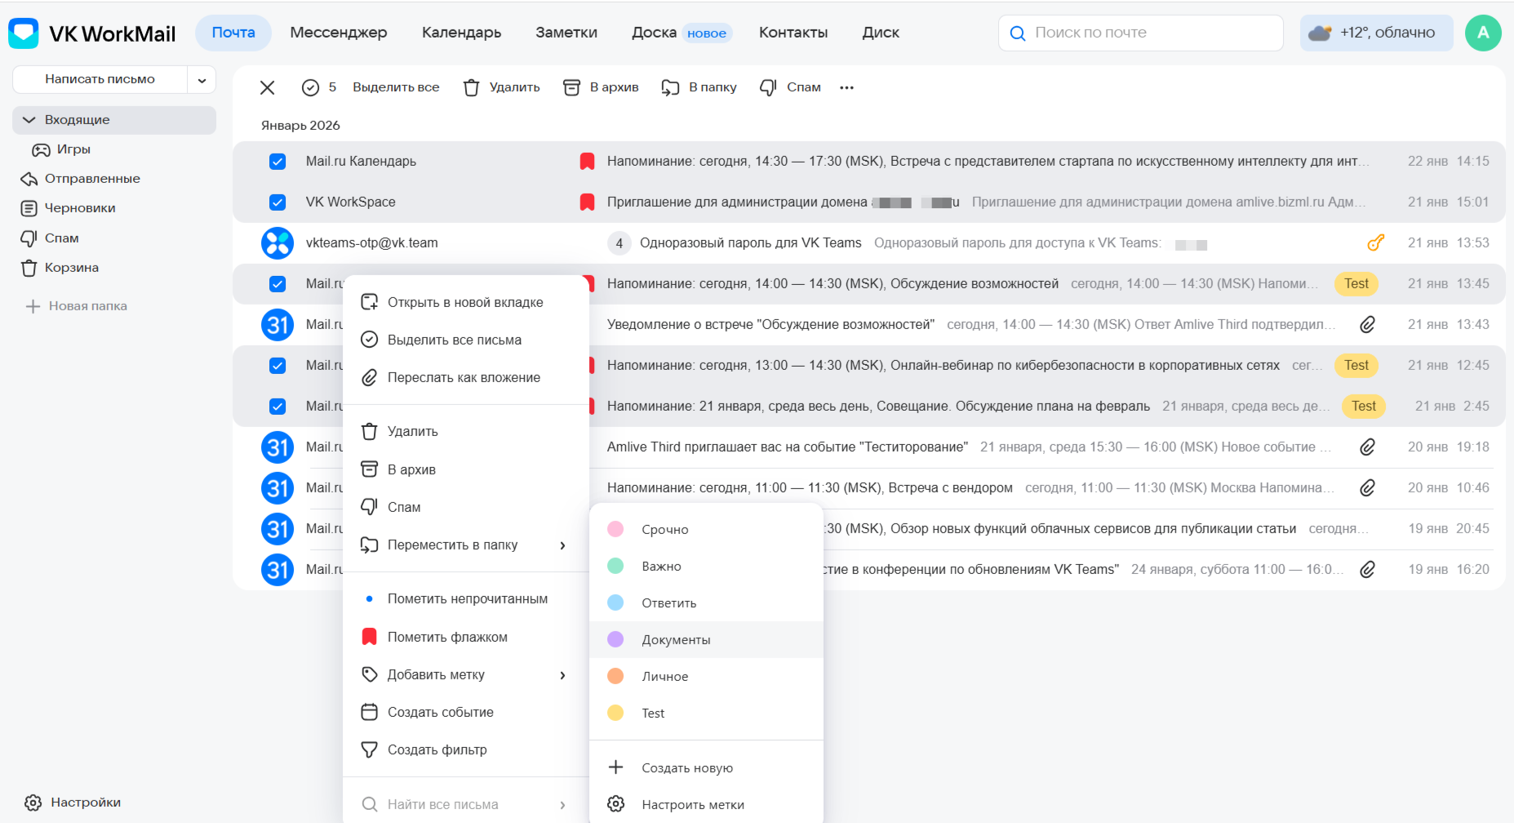Uncheck the email dated 21 янв 2:45
The image size is (1514, 823).
[277, 407]
